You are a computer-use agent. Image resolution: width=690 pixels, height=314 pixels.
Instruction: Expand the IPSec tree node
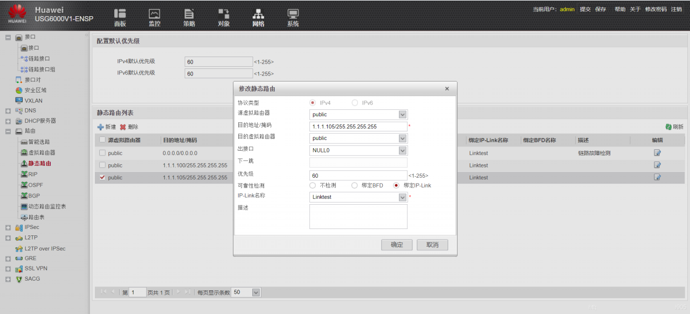pos(8,227)
